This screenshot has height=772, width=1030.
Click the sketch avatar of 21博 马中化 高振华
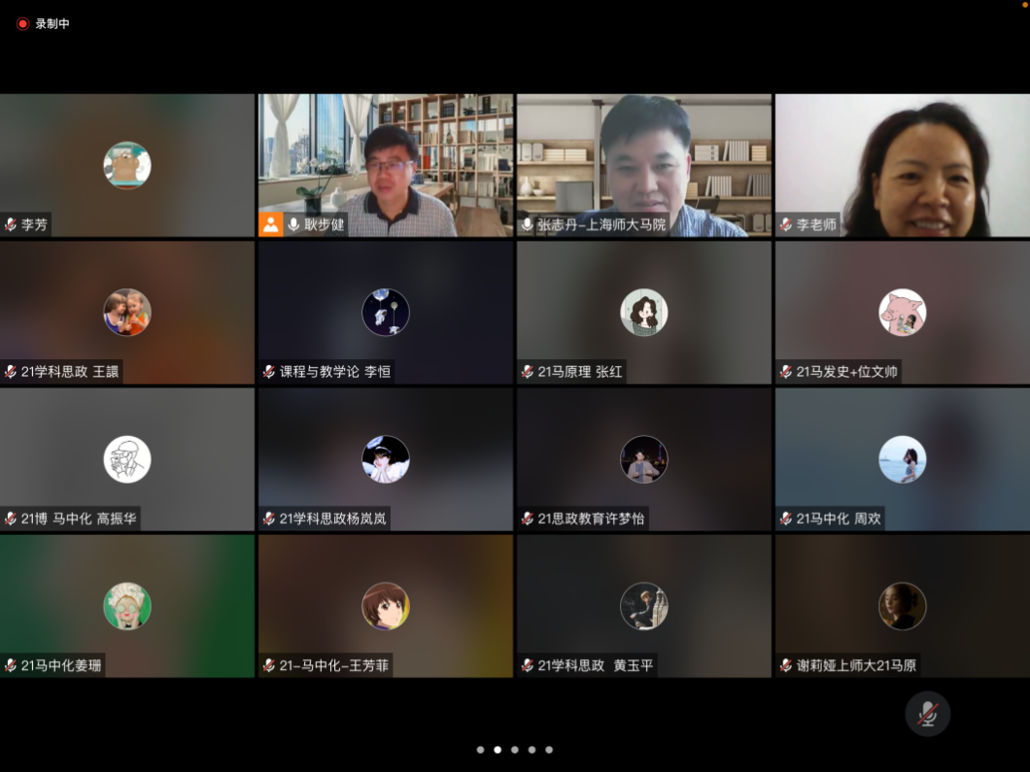point(127,459)
